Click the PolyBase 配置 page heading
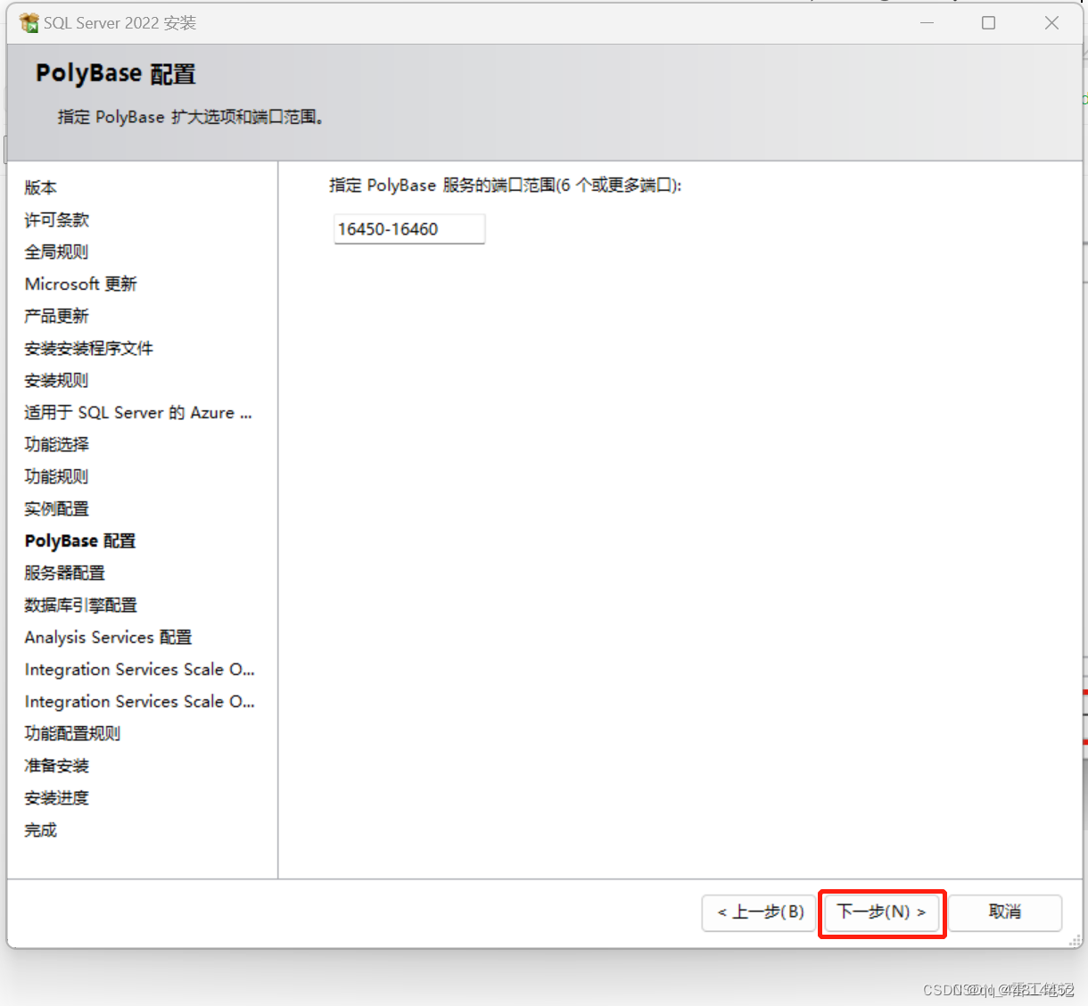Screen dimensions: 1088x1006 click(x=116, y=73)
